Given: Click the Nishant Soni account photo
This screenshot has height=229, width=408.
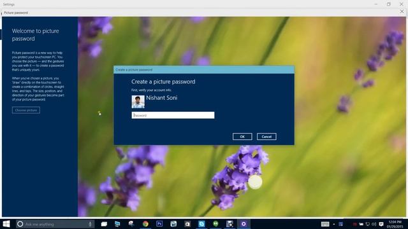Looking at the screenshot, I should 138,102.
